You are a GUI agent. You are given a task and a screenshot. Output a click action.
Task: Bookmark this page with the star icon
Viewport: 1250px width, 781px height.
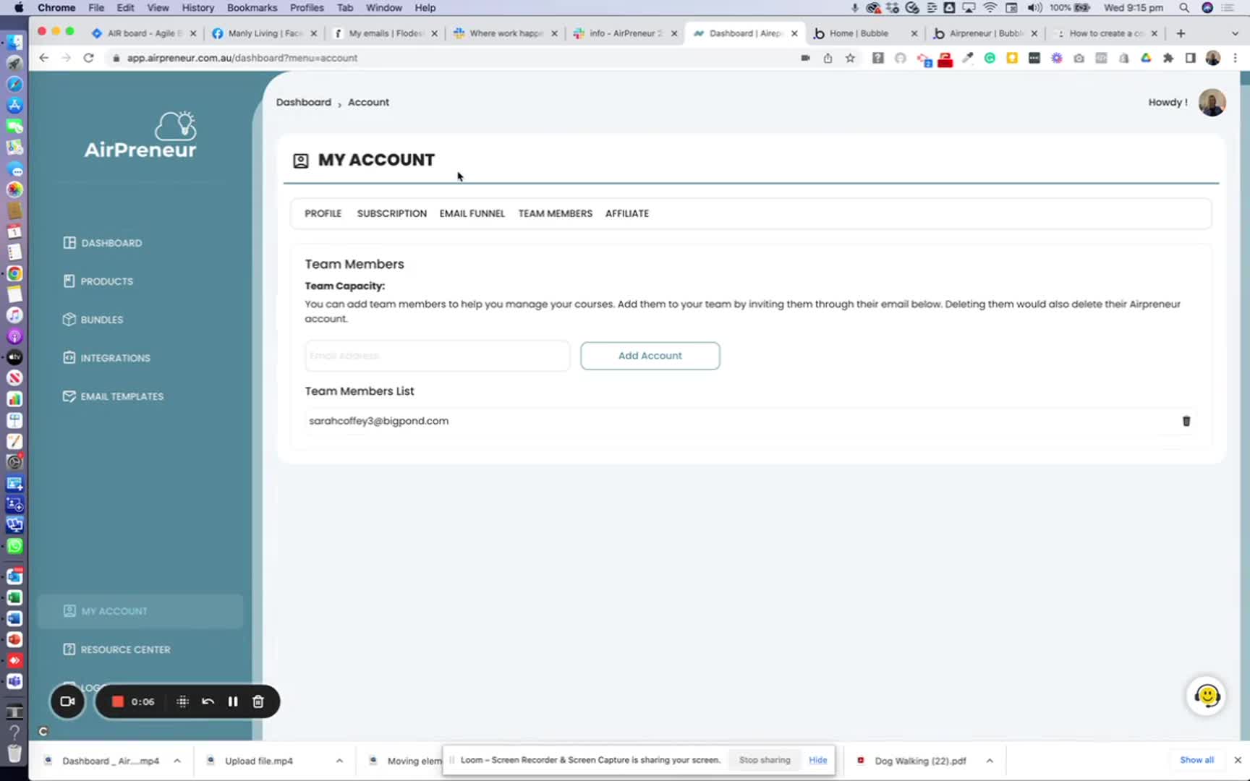[850, 58]
